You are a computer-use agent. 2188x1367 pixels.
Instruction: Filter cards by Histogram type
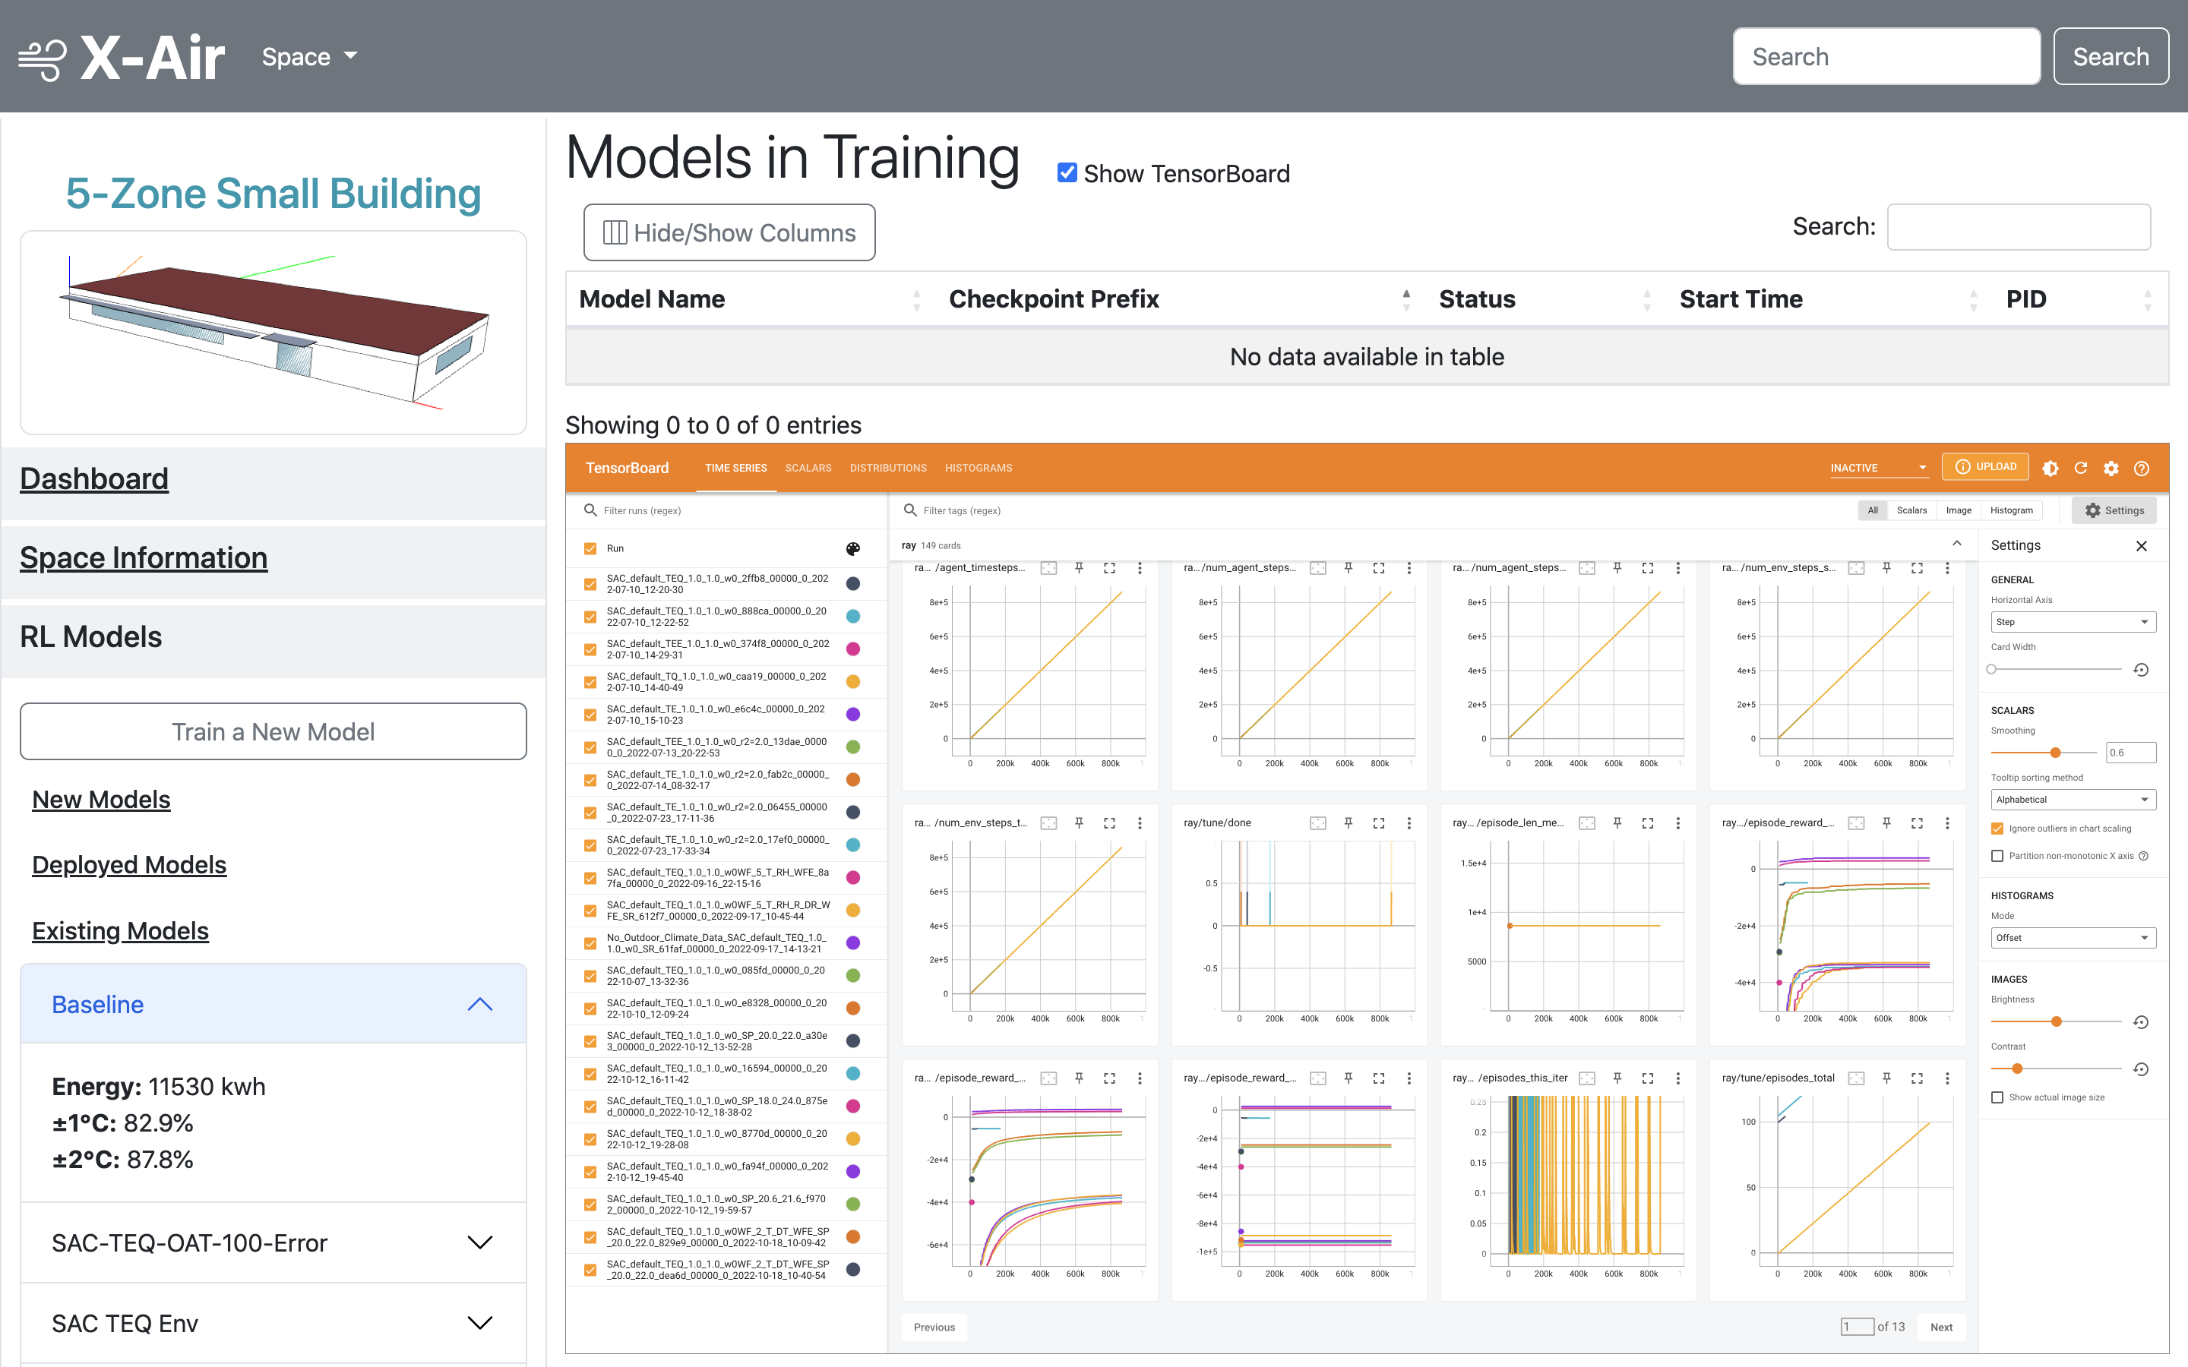tap(2012, 511)
